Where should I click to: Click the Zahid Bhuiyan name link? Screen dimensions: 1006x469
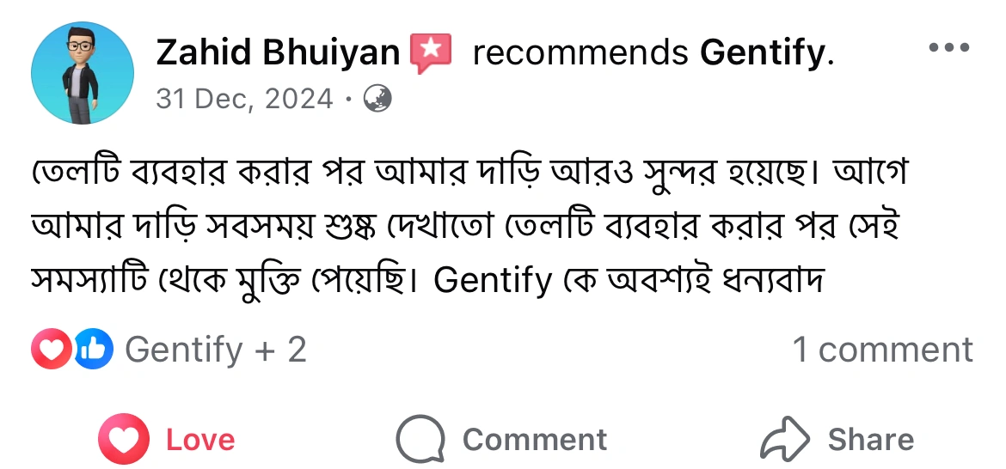pyautogui.click(x=278, y=55)
